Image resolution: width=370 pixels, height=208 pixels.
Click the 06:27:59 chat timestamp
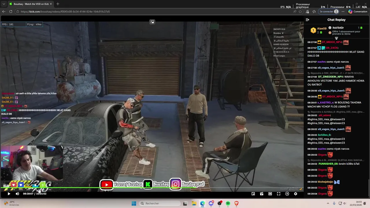[x=312, y=77]
